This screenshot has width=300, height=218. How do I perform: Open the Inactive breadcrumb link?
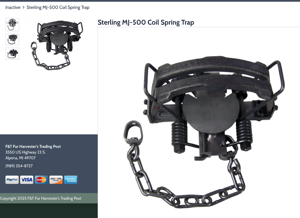(x=13, y=7)
